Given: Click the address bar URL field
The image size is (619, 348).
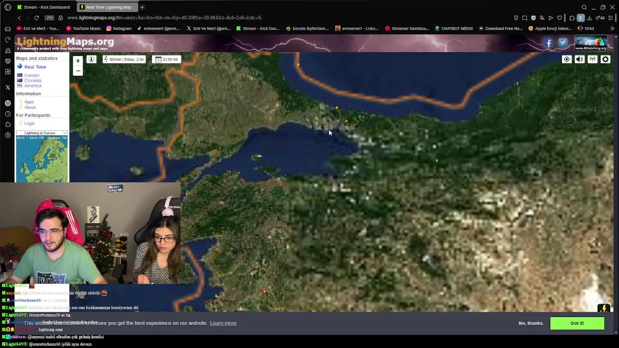Looking at the screenshot, I should 164,18.
